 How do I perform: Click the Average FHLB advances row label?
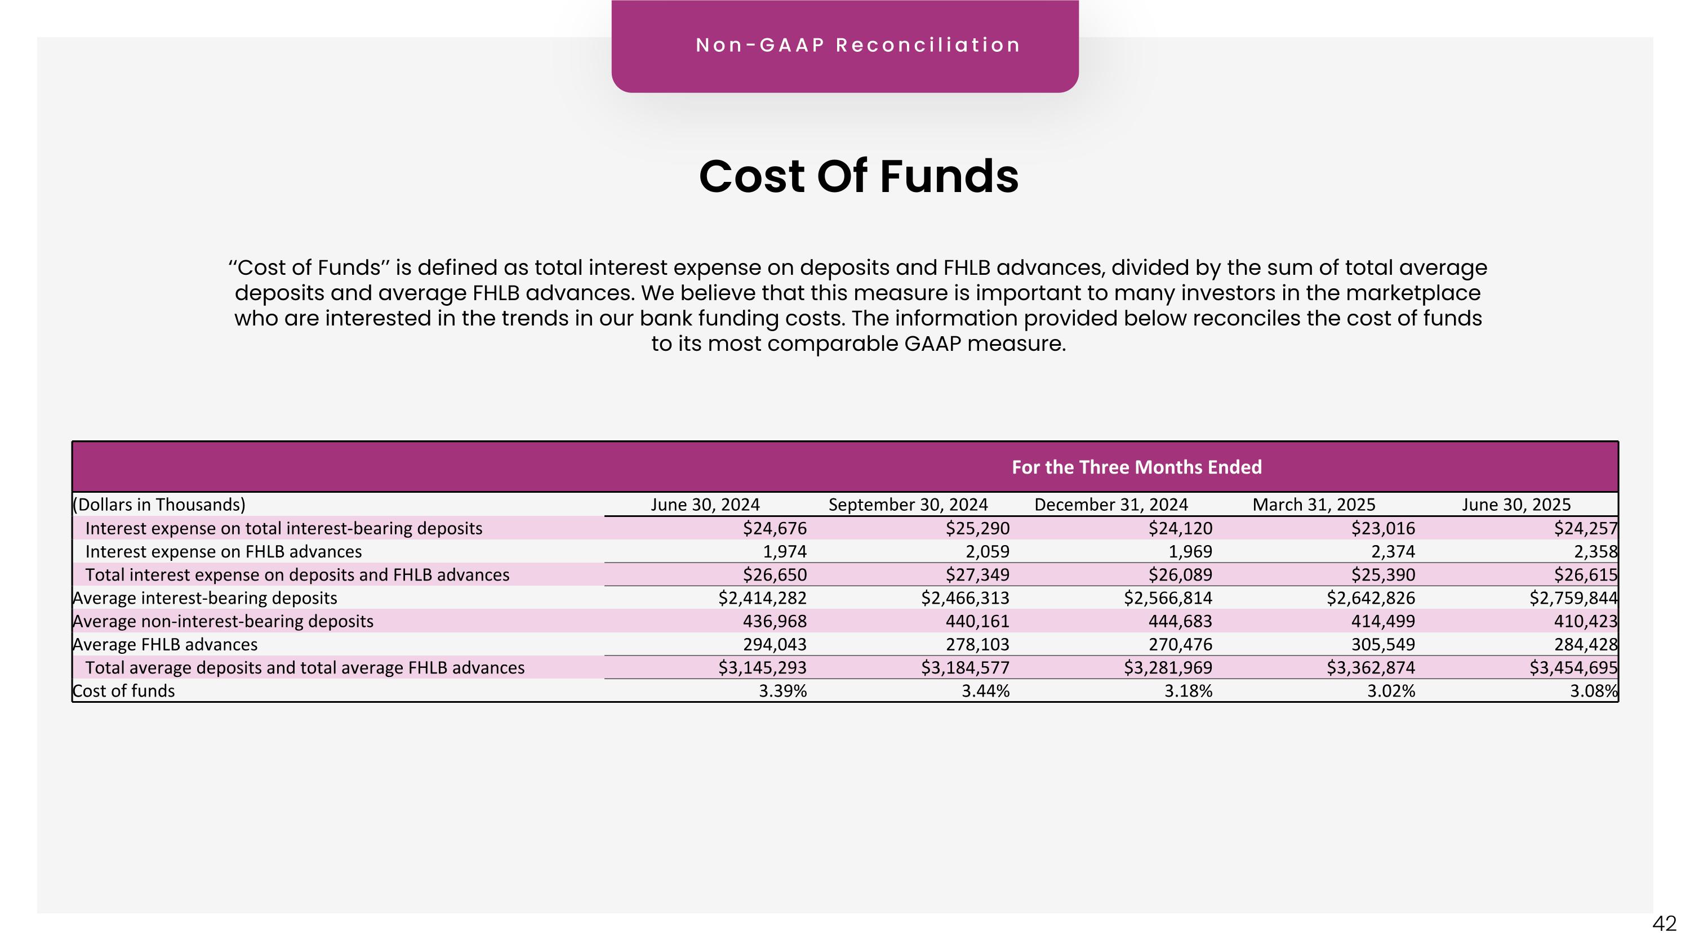165,644
